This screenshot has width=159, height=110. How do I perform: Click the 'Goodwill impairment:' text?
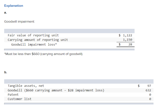(x=20, y=21)
